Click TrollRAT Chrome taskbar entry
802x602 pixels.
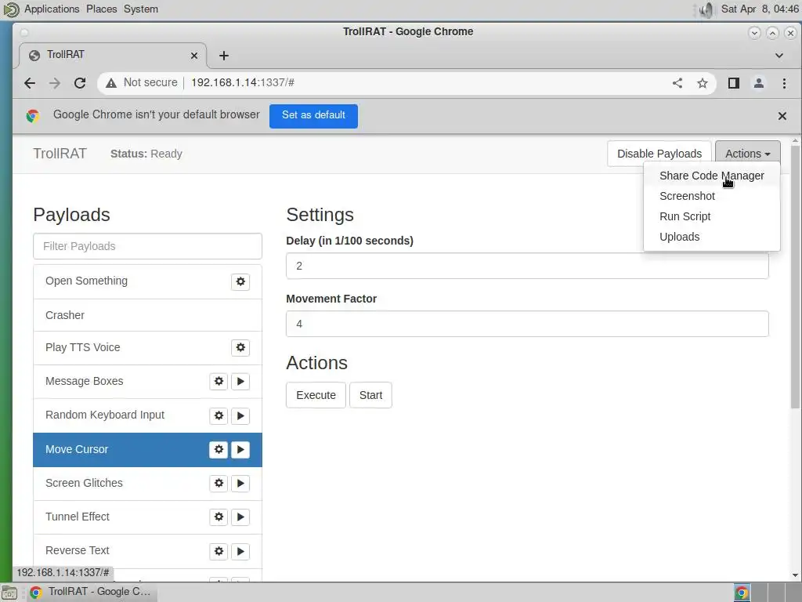tap(91, 593)
